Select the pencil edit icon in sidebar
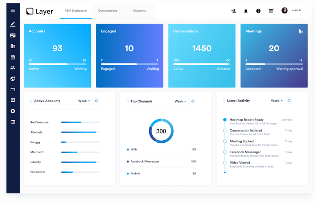Viewport: 318px width, 203px height. 13,24
